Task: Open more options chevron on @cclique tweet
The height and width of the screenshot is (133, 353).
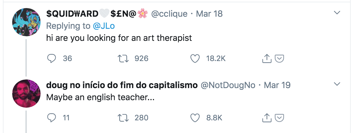Action: [x=337, y=13]
